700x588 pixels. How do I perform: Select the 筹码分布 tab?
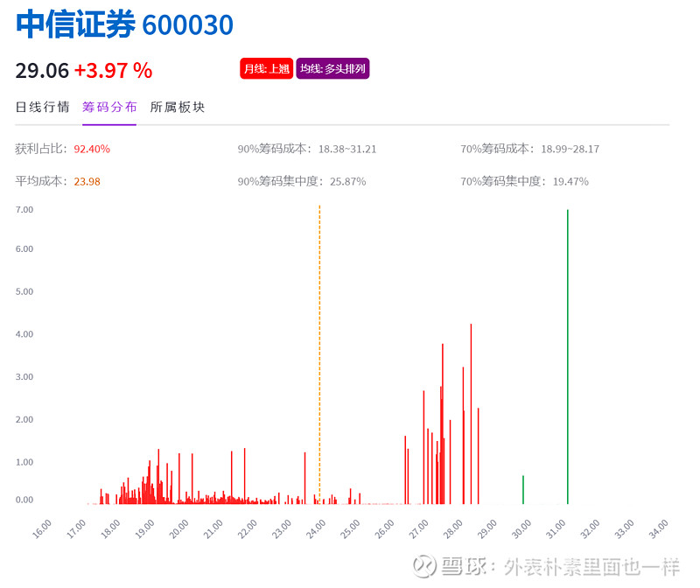point(109,107)
